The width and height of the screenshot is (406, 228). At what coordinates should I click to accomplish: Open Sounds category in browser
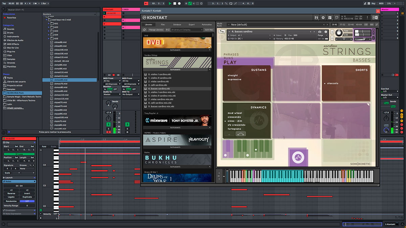tap(10, 29)
